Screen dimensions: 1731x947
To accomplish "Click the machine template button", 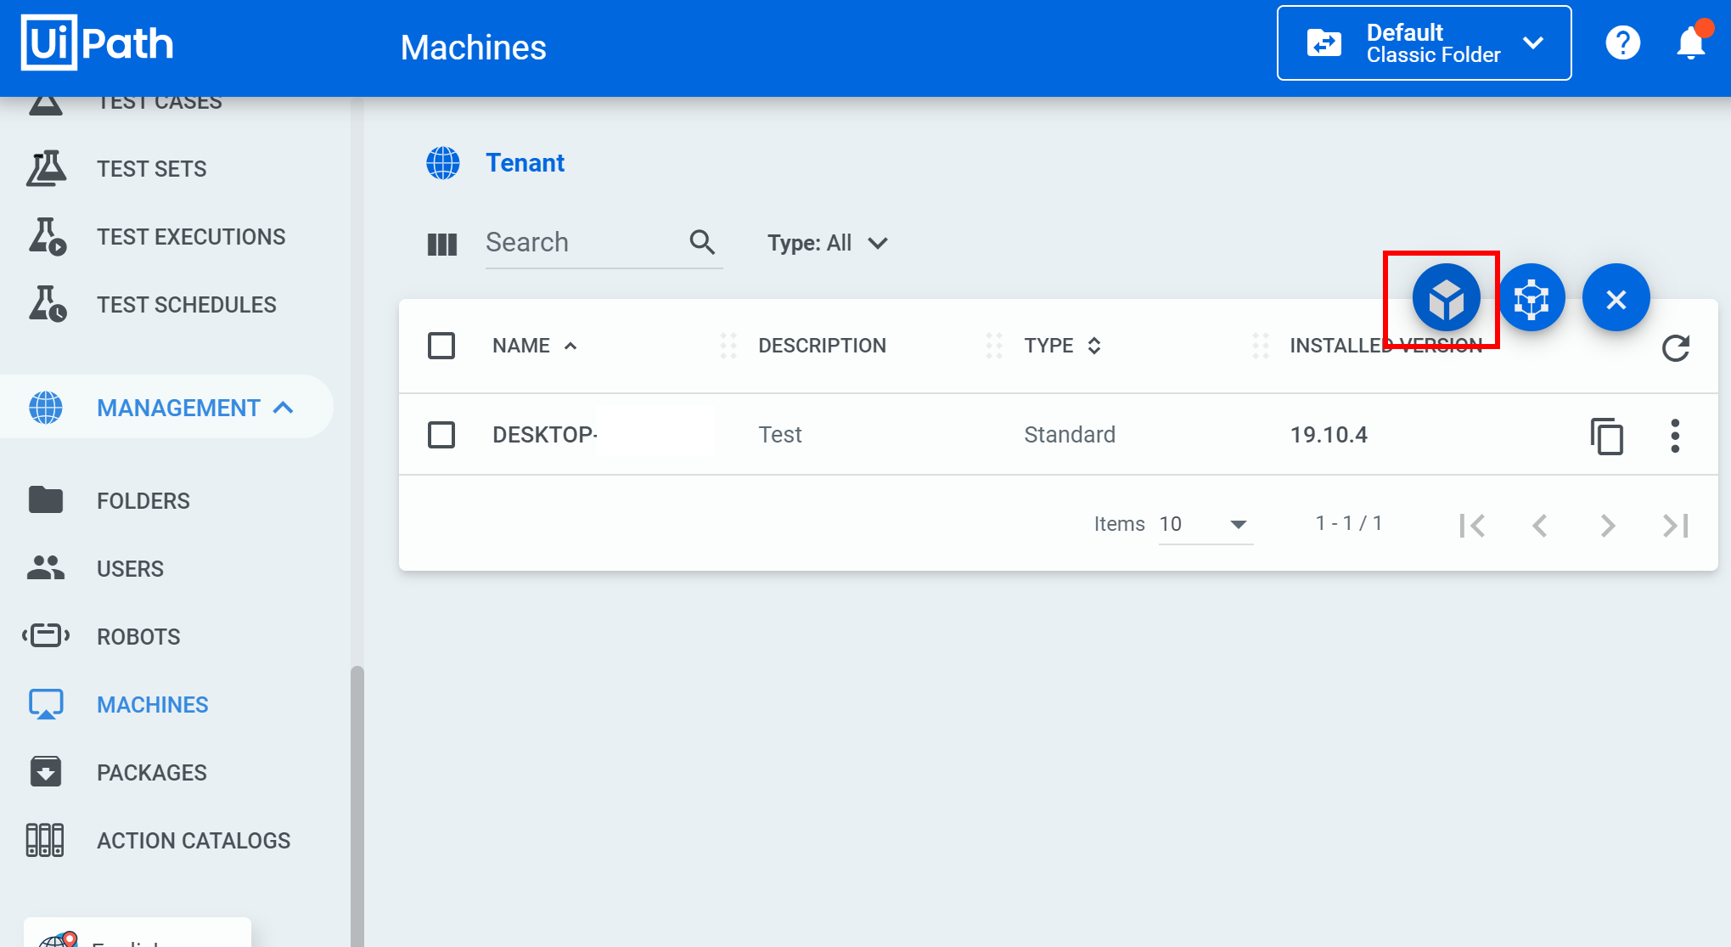I will (1531, 299).
